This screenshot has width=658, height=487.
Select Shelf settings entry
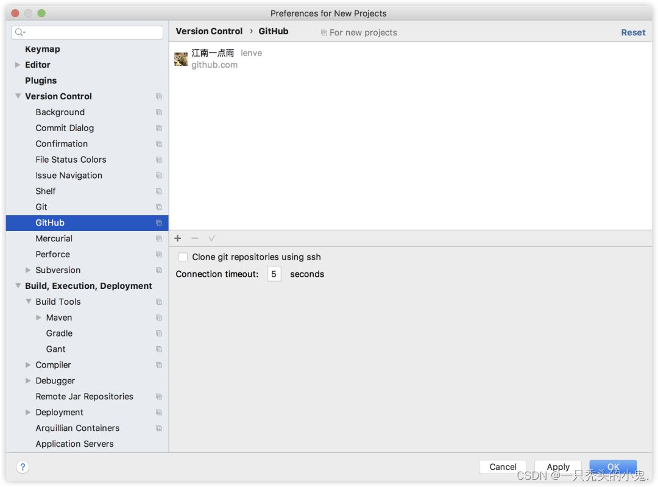(45, 191)
